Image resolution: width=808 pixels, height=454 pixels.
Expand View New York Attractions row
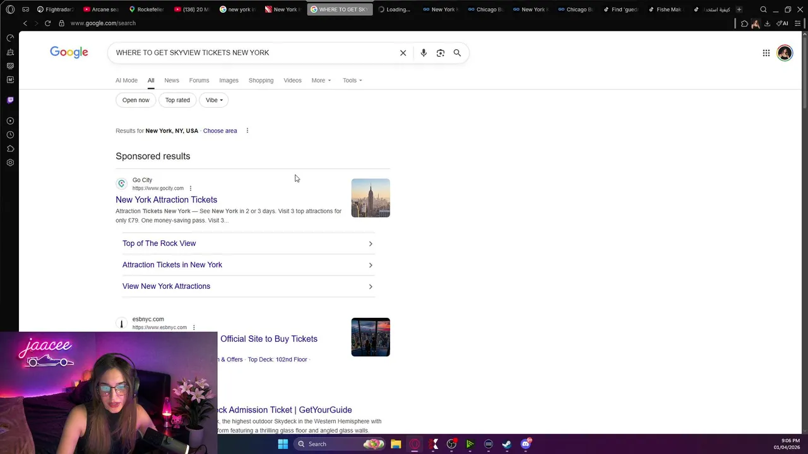click(x=247, y=286)
